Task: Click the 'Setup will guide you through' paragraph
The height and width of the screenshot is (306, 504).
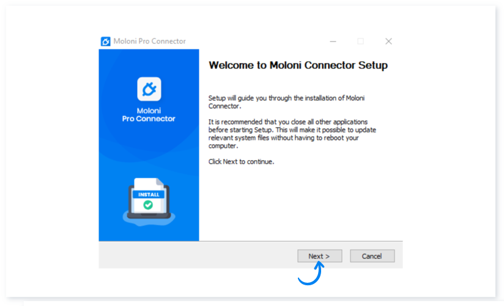Action: point(286,102)
